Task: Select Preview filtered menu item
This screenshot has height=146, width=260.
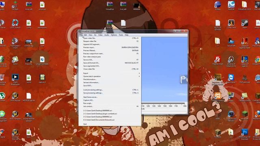Action: click(x=110, y=50)
